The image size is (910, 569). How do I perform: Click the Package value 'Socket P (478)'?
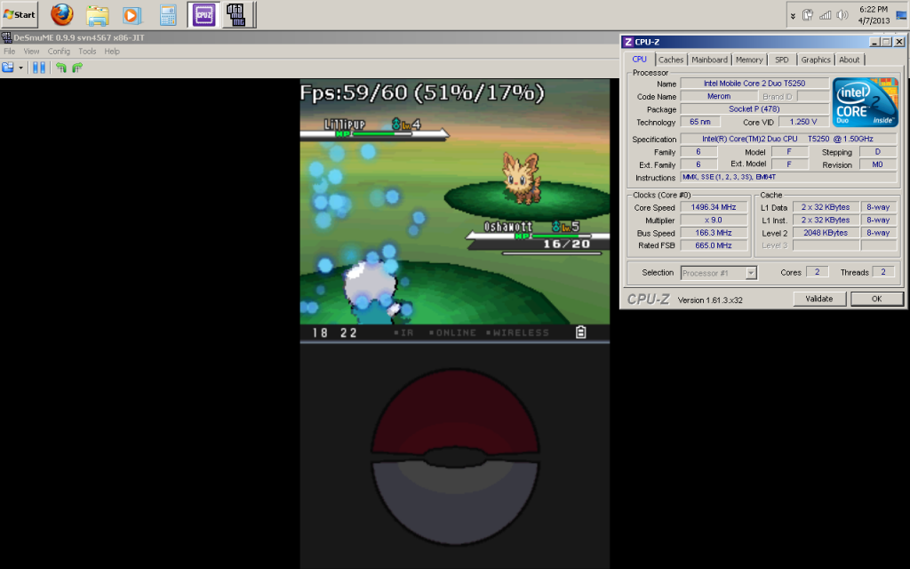click(x=754, y=109)
